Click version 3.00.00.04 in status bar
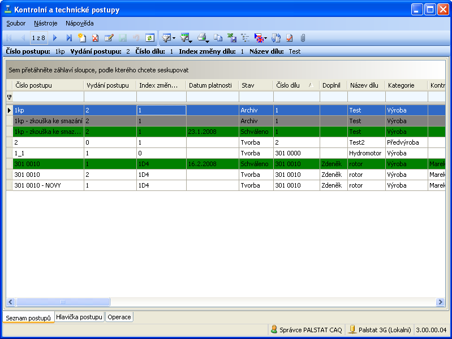Image resolution: width=452 pixels, height=339 pixels. [431, 330]
